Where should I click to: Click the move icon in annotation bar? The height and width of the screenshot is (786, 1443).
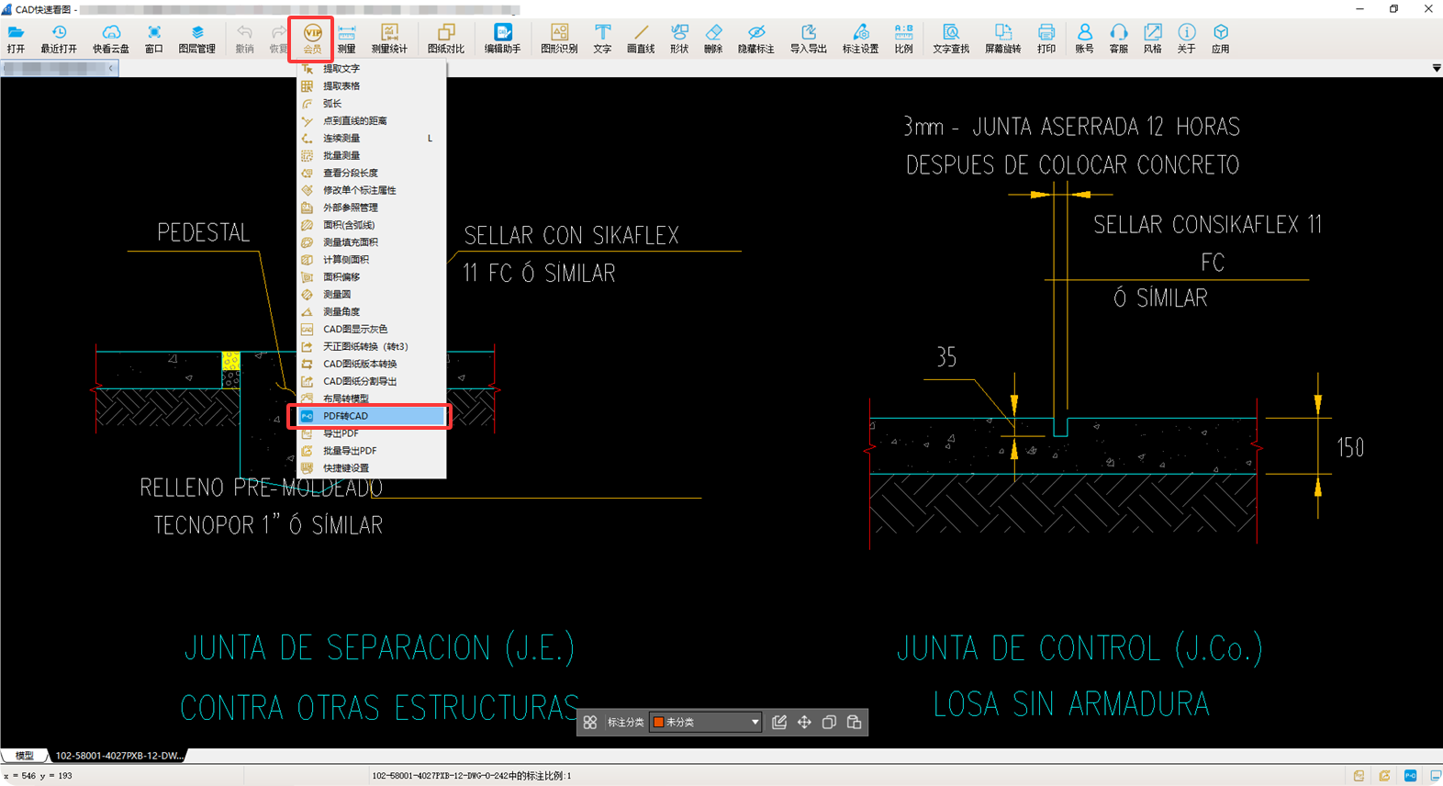(x=804, y=723)
